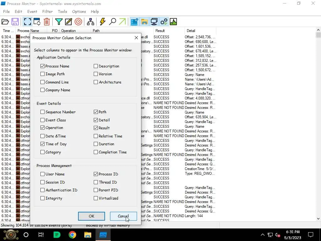The width and height of the screenshot is (321, 241).
Task: Uncheck the Time of Day checkbox
Action: pos(42,144)
